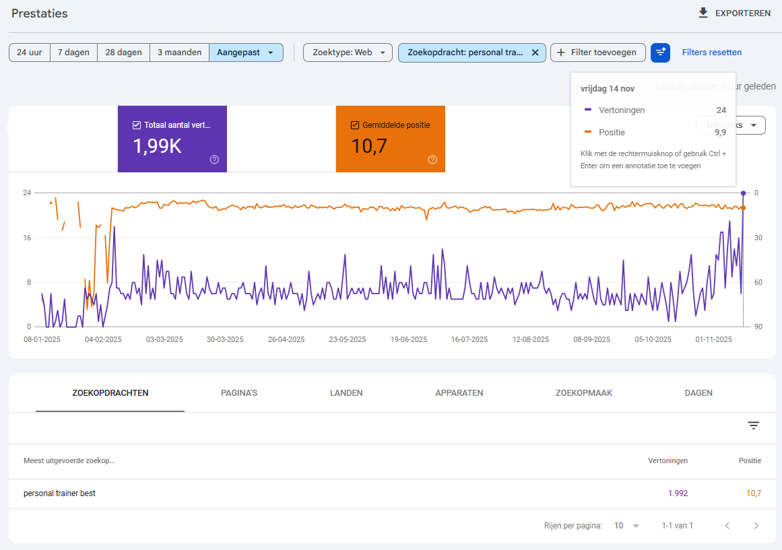Click the export download icon
782x550 pixels.
point(703,13)
